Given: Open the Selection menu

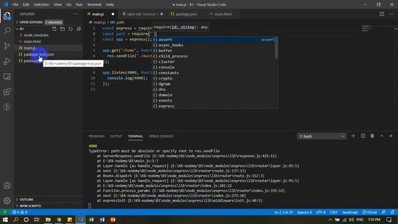Looking at the screenshot, I should click(42, 4).
